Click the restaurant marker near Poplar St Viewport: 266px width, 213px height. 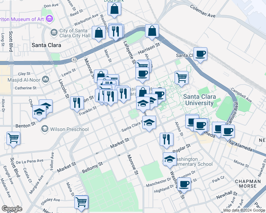pyautogui.click(x=166, y=141)
